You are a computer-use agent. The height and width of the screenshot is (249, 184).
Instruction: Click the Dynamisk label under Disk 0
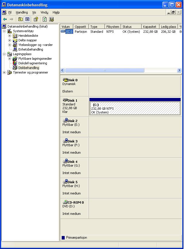[69, 84]
